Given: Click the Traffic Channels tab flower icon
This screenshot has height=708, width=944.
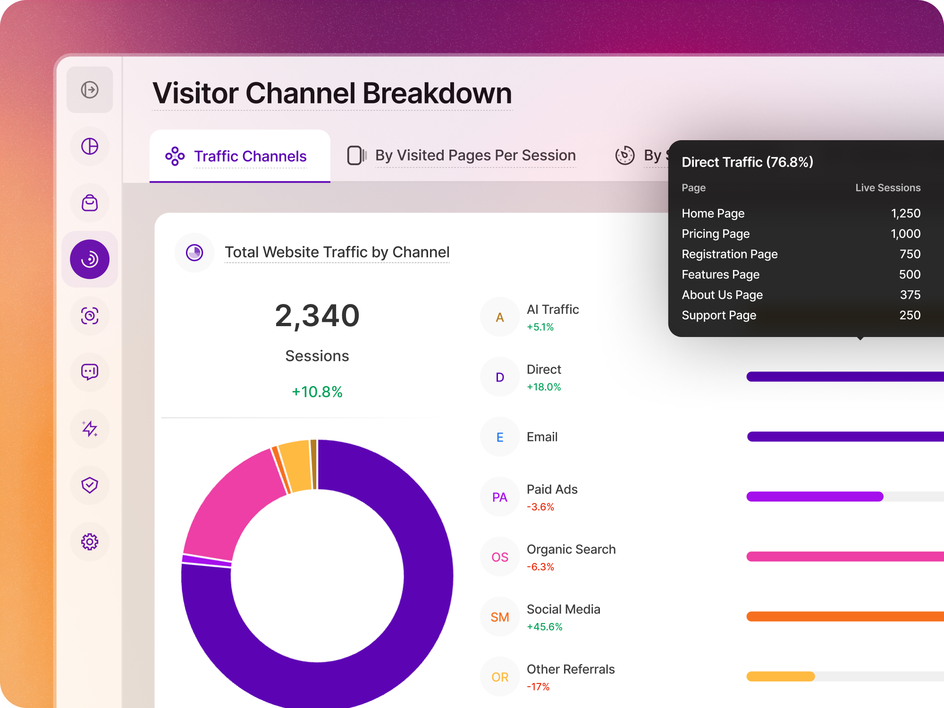Looking at the screenshot, I should [175, 156].
